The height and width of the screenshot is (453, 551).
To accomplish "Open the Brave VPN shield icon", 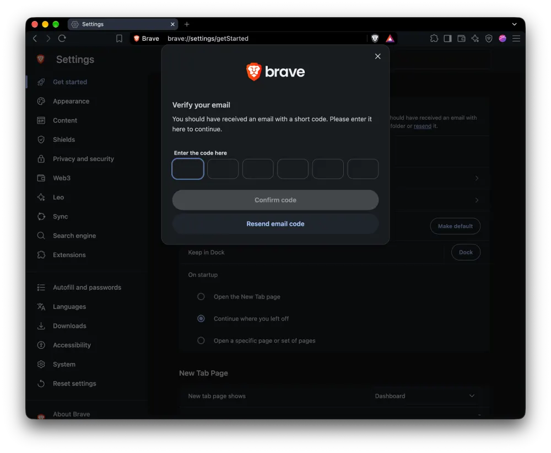I will click(489, 39).
